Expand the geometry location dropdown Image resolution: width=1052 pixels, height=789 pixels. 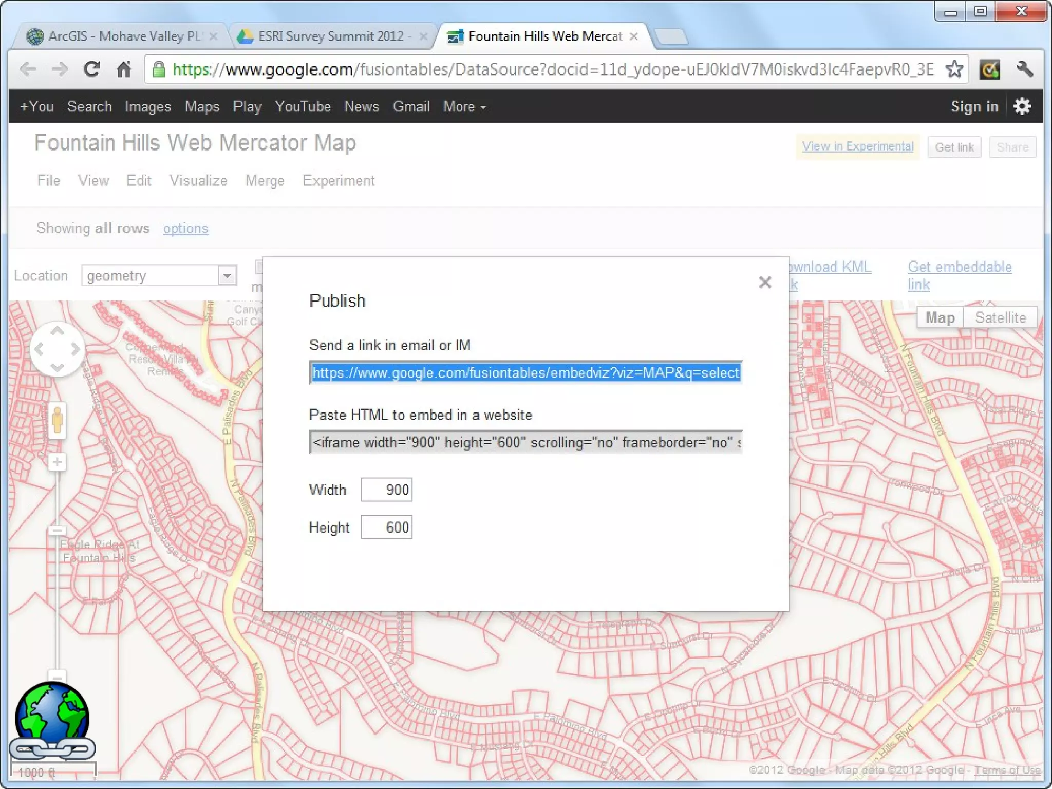tap(227, 276)
